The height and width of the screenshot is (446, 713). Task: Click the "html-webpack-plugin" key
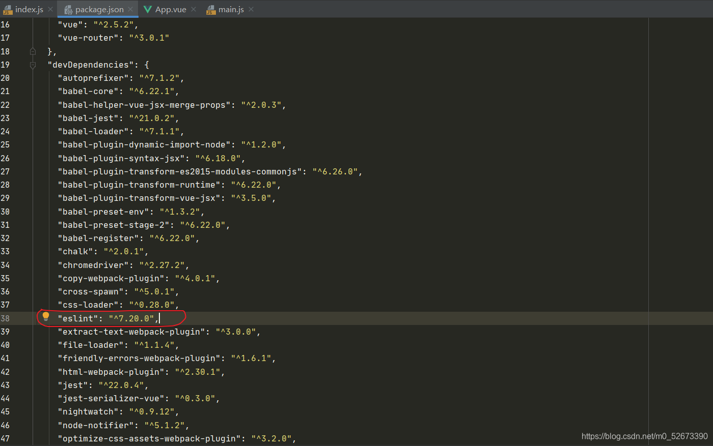[x=111, y=372]
